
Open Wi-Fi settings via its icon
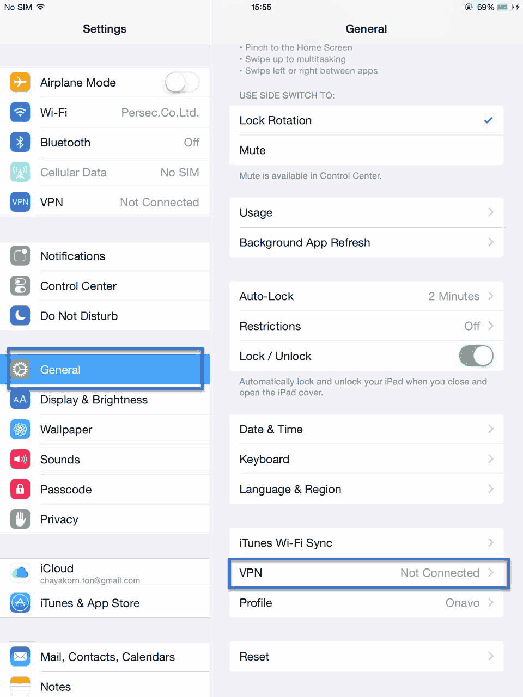pos(20,112)
